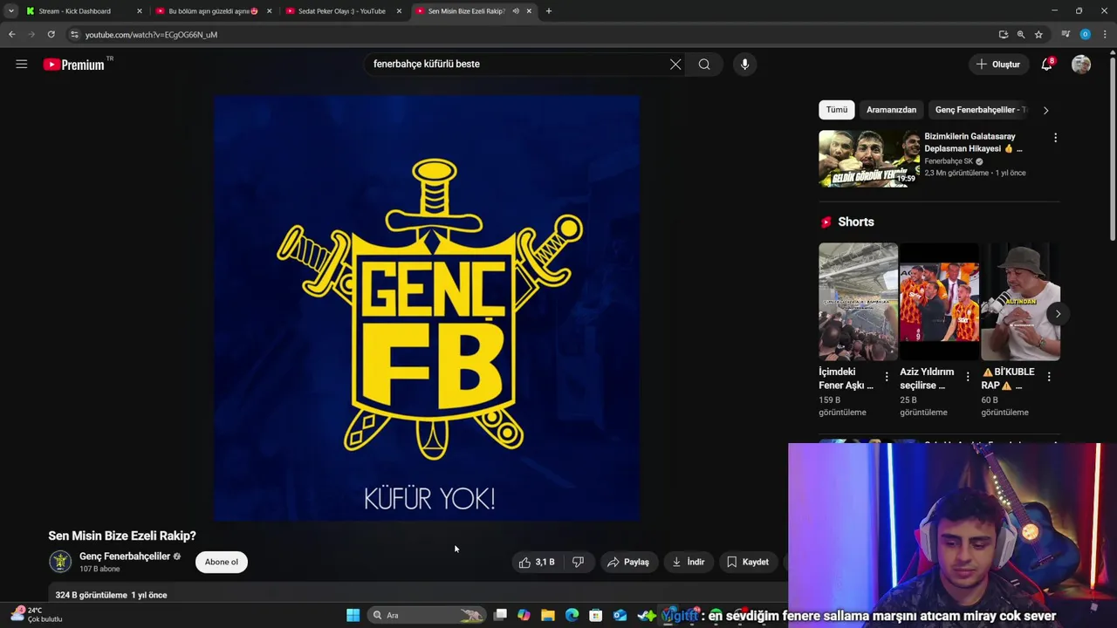This screenshot has height=628, width=1117.
Task: View site information icon in address bar
Action: (x=75, y=34)
